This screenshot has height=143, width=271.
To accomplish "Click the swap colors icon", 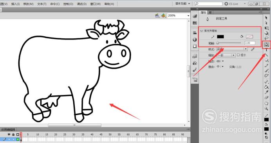I will pos(266,138).
